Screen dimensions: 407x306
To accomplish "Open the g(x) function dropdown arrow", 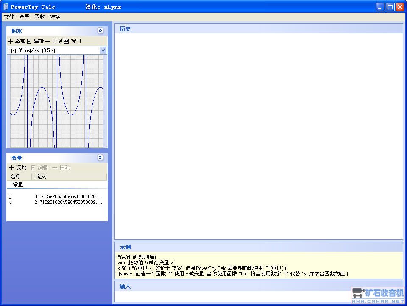I will point(103,50).
